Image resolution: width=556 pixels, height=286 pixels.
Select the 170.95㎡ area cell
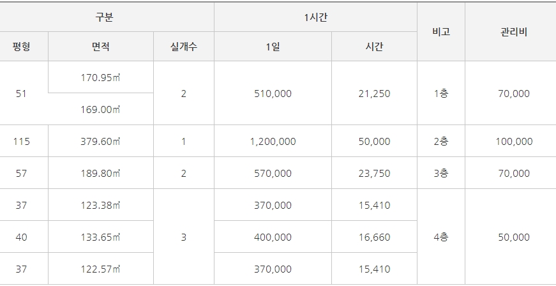click(x=101, y=78)
